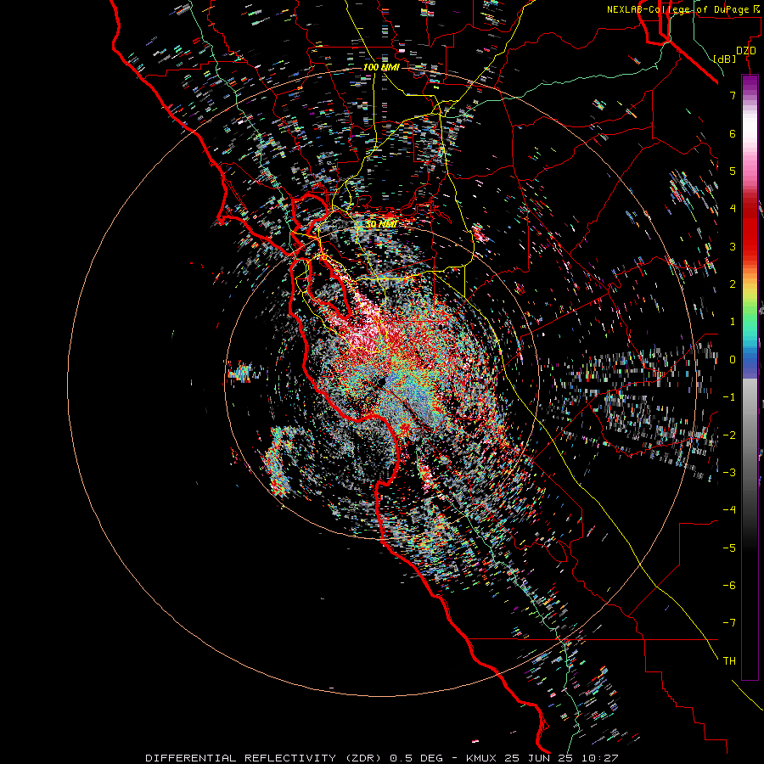Click the -7 value on color scale
Screen dimensions: 764x764
pyautogui.click(x=729, y=623)
